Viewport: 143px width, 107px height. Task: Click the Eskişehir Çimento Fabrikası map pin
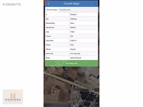[91, 90]
